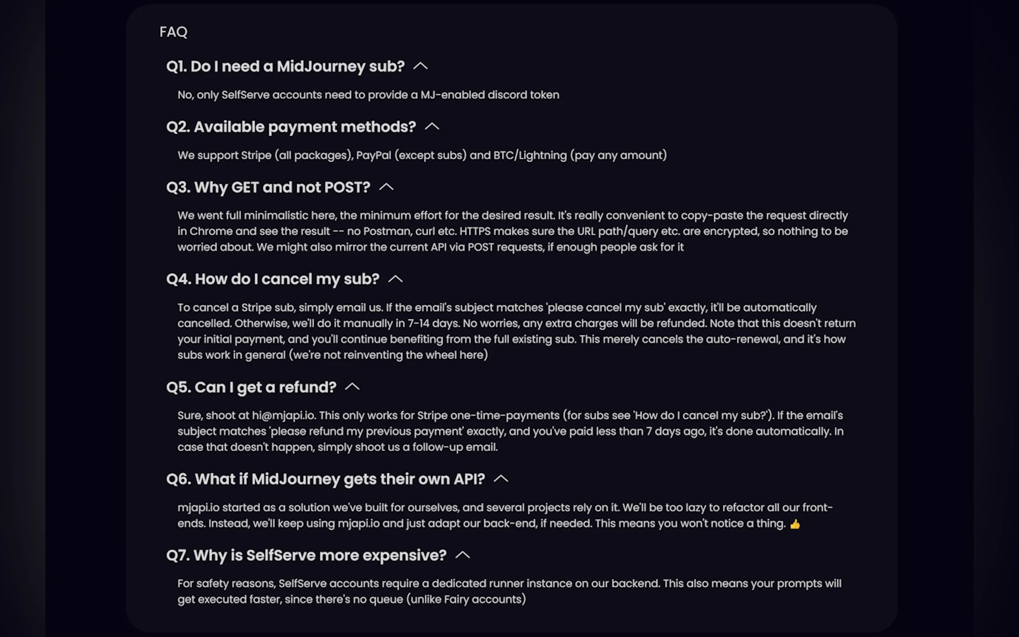The height and width of the screenshot is (637, 1019).
Task: Select Q7 Why is SelfServe more expensive title
Action: coord(306,556)
